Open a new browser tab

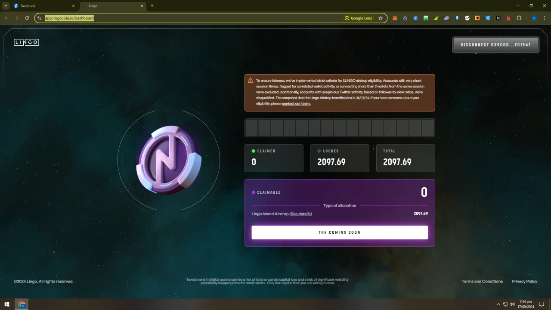point(152,6)
